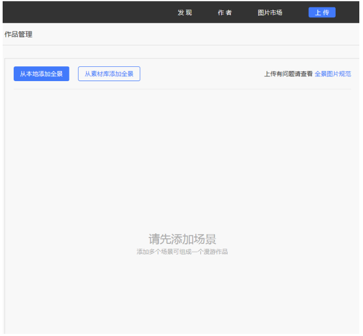The width and height of the screenshot is (363, 336).
Task: Open the 发现 navigation item
Action: [185, 13]
